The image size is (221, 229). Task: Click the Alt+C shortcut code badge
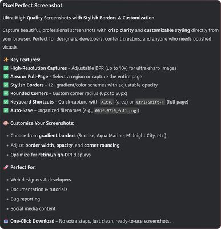pos(107,102)
